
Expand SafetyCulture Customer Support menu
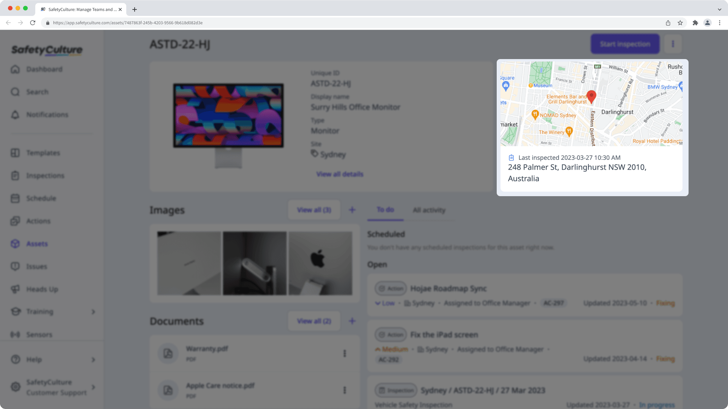click(93, 387)
